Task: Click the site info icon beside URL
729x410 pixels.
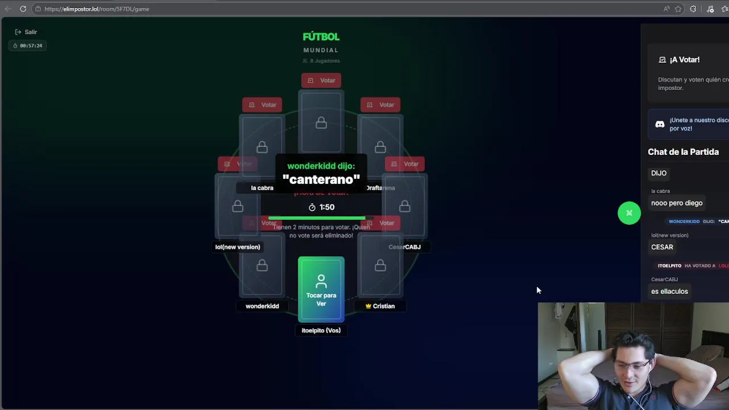Action: [x=38, y=9]
